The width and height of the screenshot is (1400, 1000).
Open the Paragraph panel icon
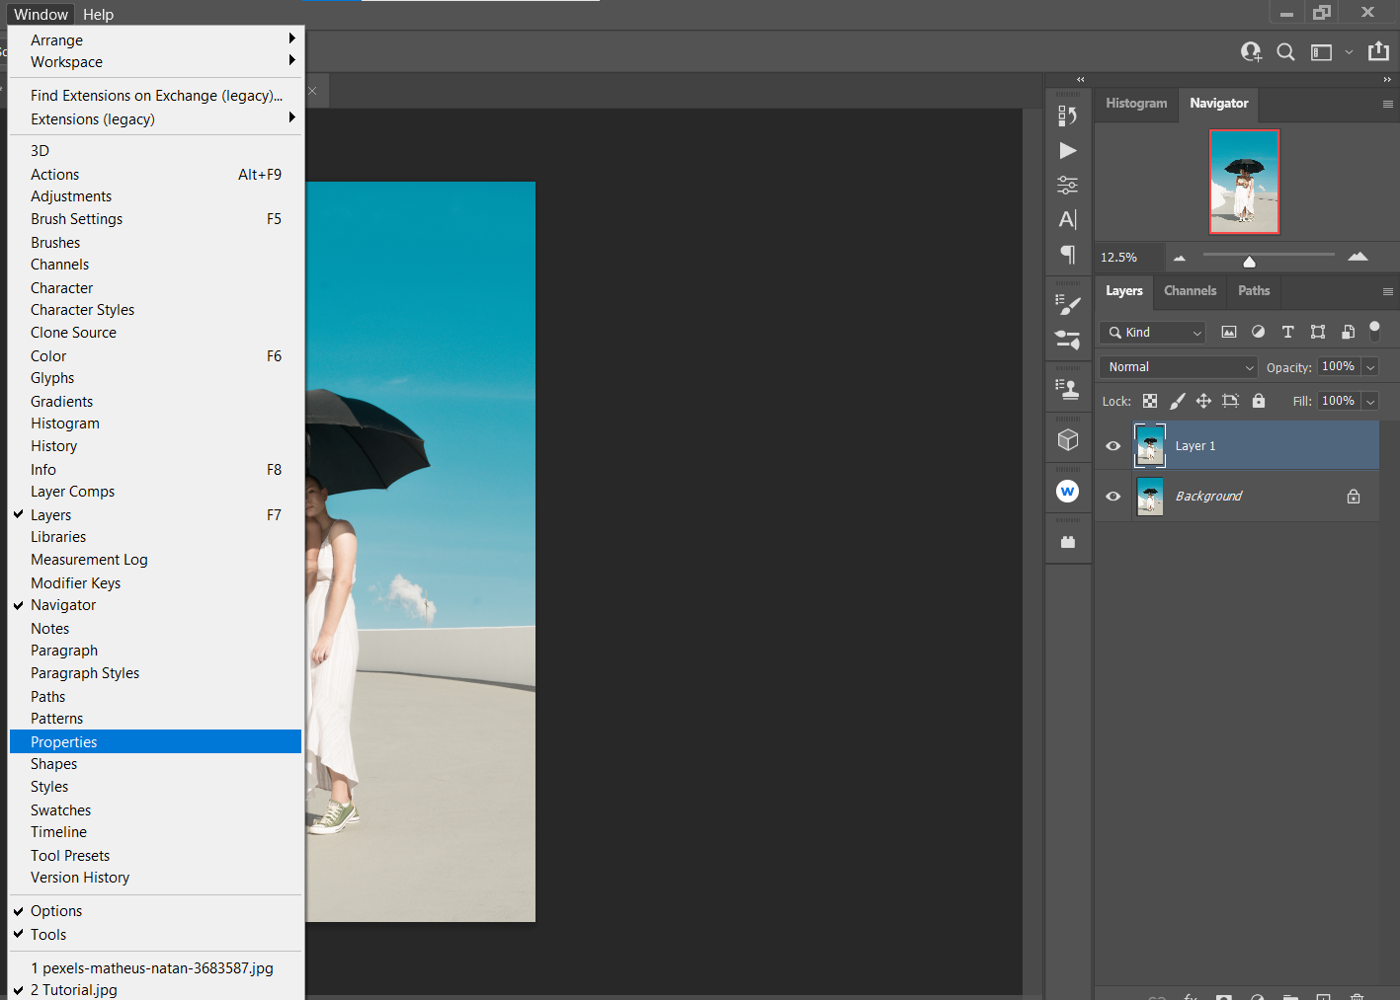pyautogui.click(x=1067, y=255)
